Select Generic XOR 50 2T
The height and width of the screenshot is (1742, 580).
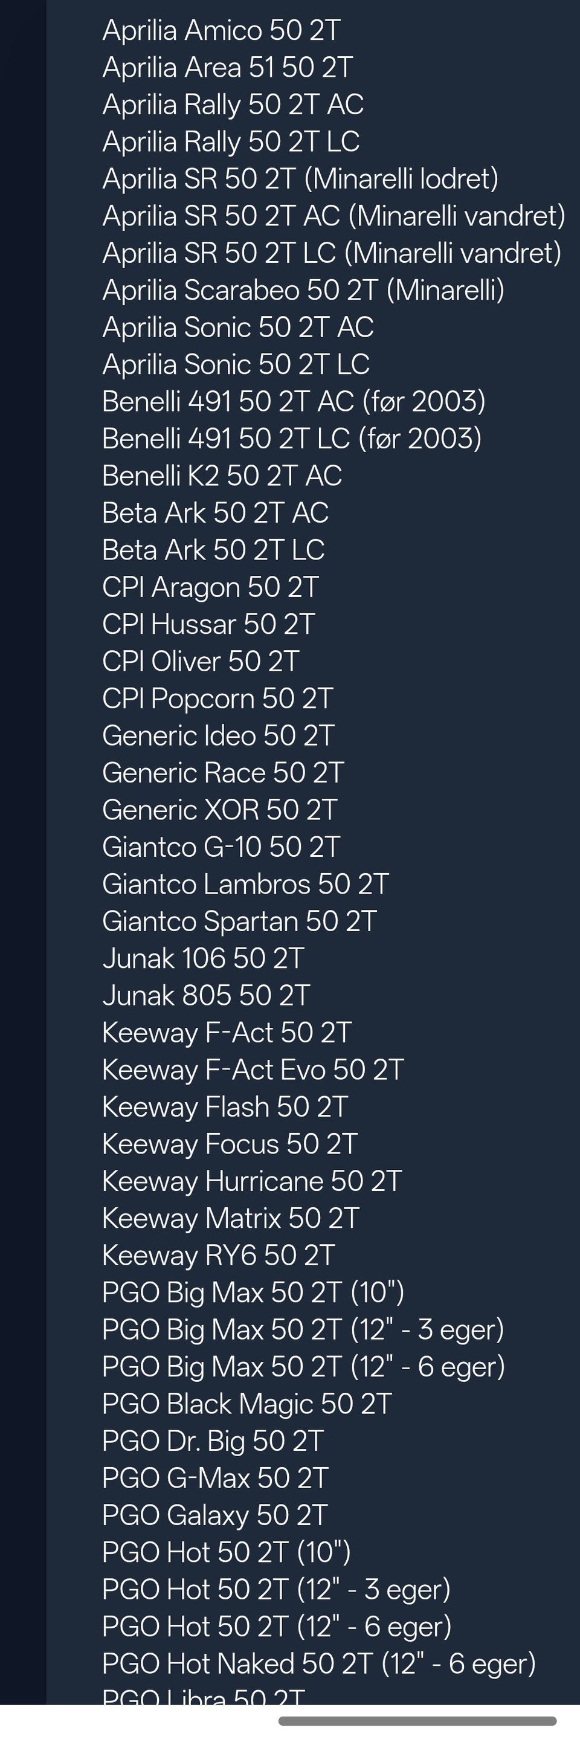(x=219, y=810)
